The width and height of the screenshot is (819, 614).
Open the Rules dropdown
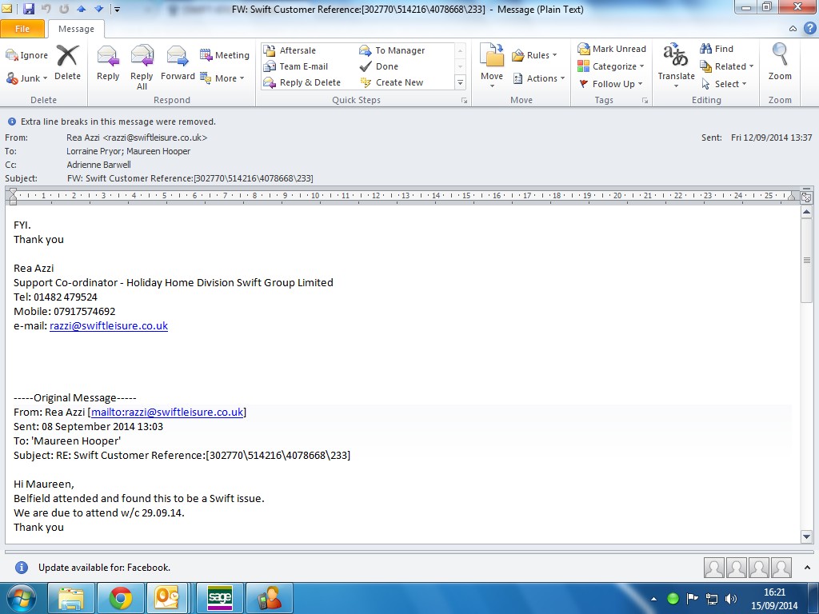click(x=534, y=55)
